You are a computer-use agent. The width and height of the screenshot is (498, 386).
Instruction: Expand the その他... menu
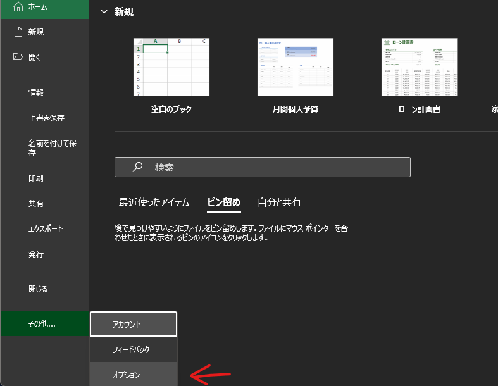(45, 323)
